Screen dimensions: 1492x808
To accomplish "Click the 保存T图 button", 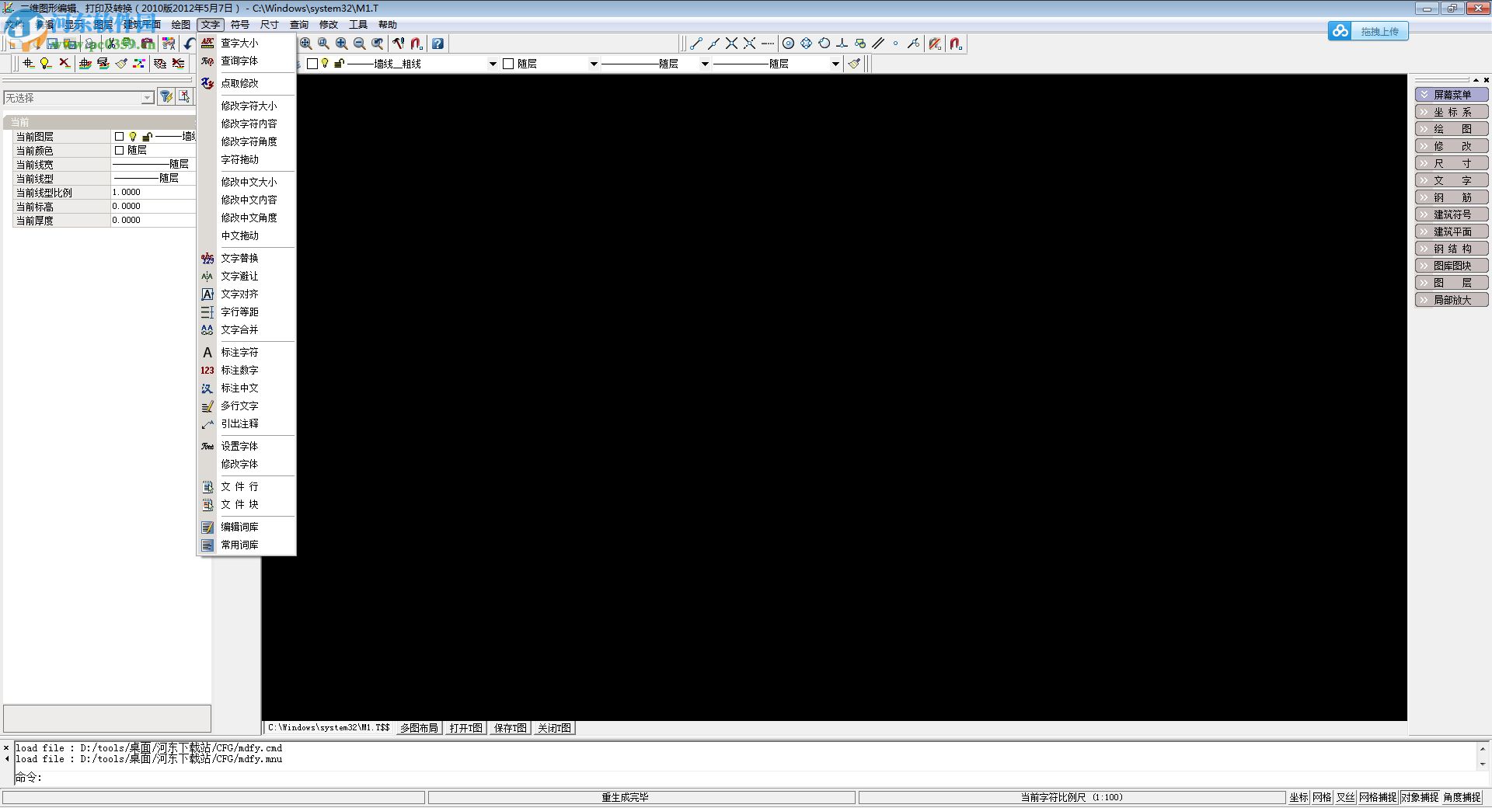I will coord(510,728).
